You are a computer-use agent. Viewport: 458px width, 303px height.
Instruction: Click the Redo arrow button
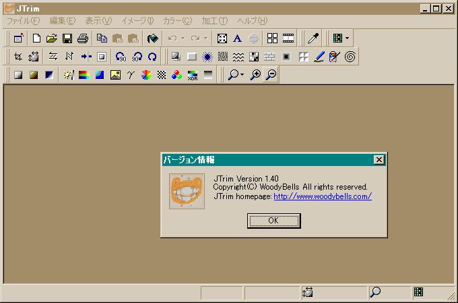click(195, 38)
